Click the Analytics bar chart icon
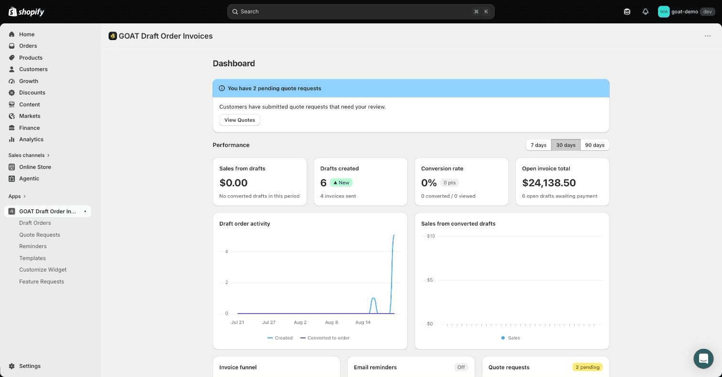 (12, 139)
